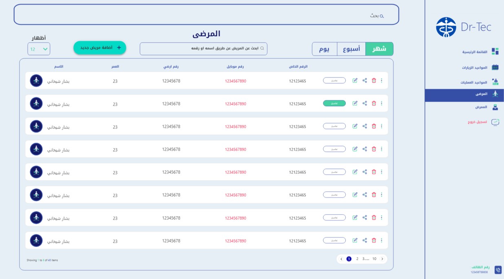Delete the third patient using trash icon
This screenshot has height=279, width=504.
pyautogui.click(x=374, y=126)
